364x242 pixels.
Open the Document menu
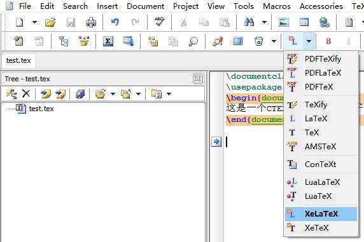coord(146,6)
